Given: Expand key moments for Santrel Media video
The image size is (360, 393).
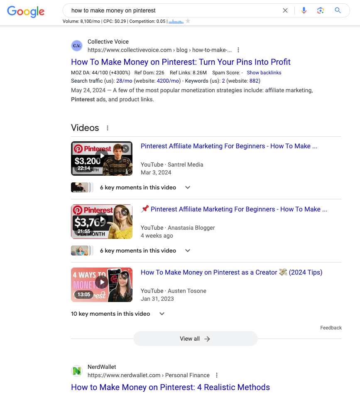Looking at the screenshot, I should (188, 187).
